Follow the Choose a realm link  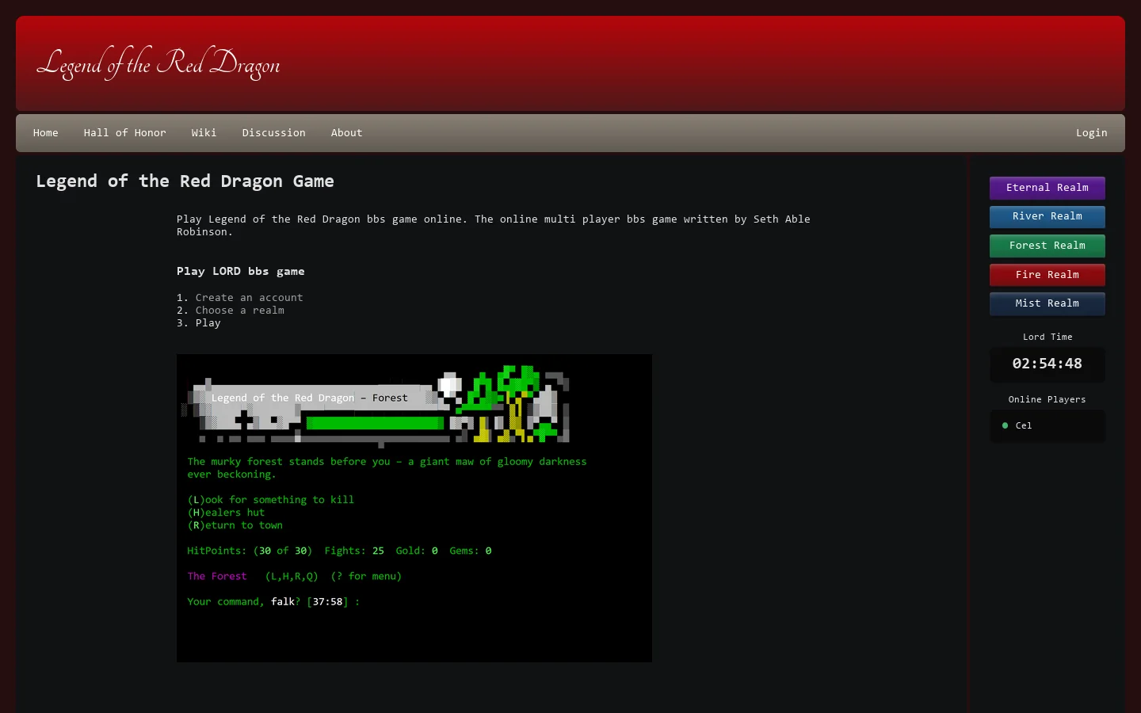click(x=240, y=311)
